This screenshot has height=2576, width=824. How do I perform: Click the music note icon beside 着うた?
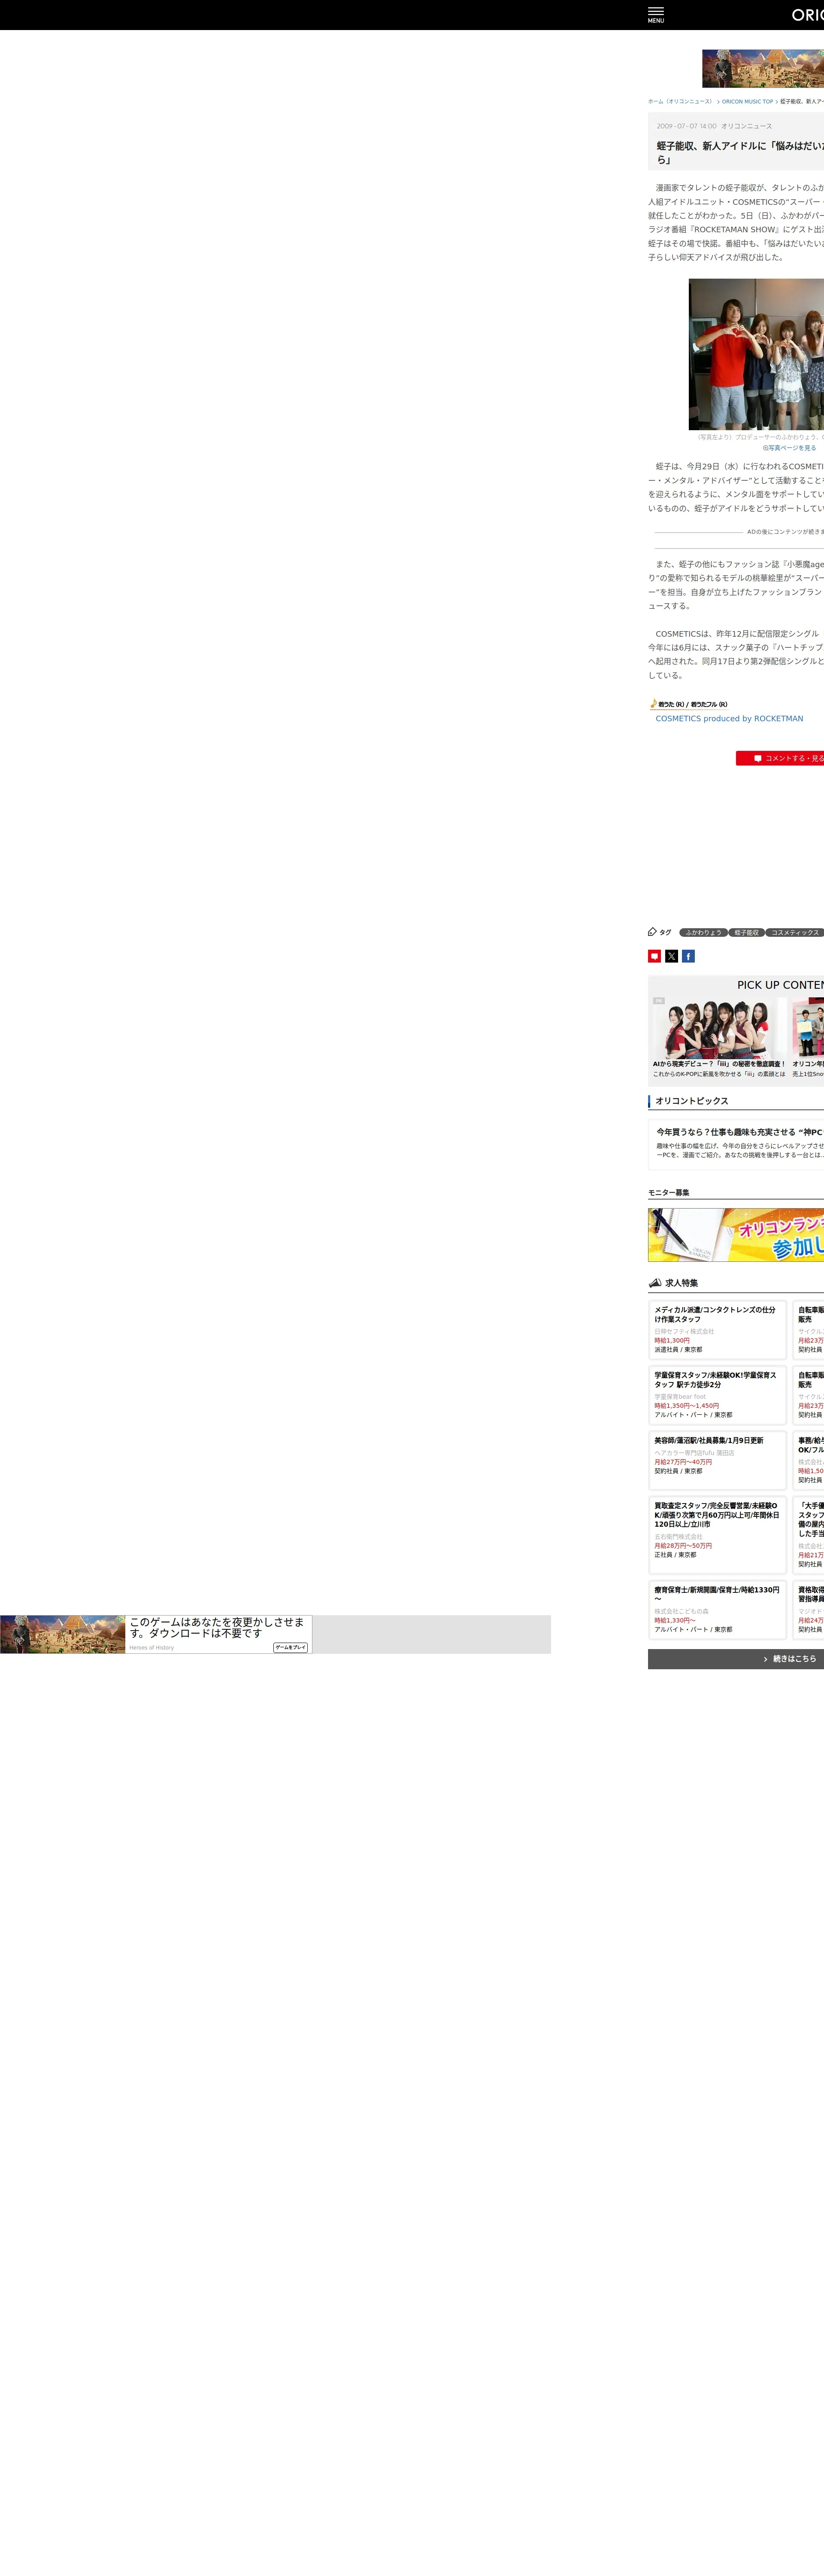click(653, 703)
